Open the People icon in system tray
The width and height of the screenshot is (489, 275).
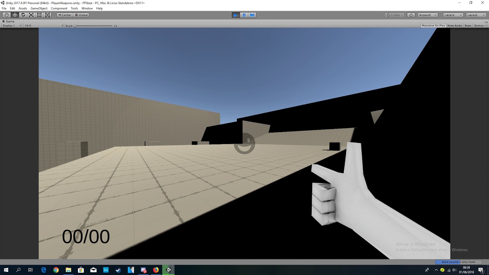[x=427, y=270]
